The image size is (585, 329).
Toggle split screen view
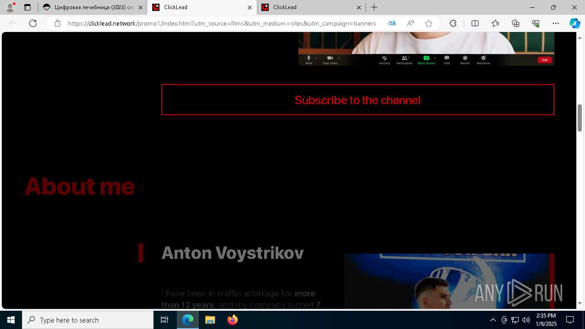coord(475,23)
